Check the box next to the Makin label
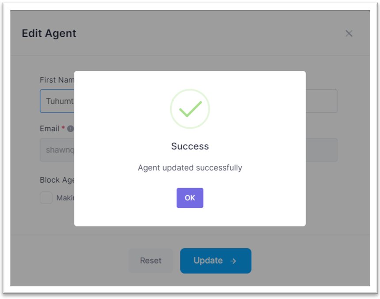The image size is (380, 299). coord(46,198)
